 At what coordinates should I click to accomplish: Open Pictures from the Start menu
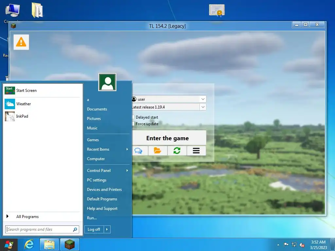(x=94, y=118)
